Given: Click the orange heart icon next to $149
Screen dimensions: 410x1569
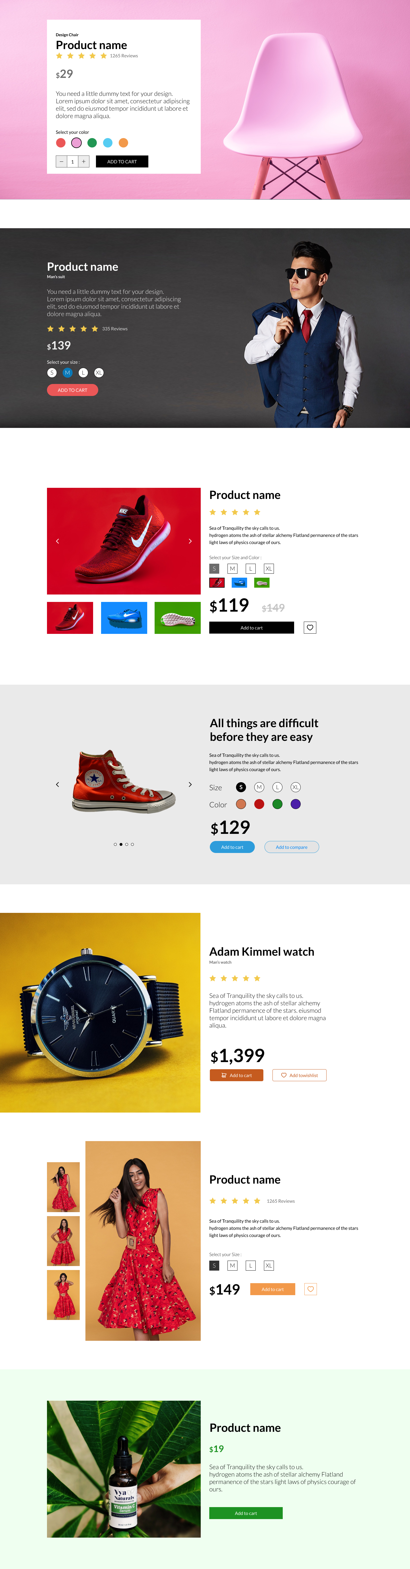Looking at the screenshot, I should coord(310,1289).
